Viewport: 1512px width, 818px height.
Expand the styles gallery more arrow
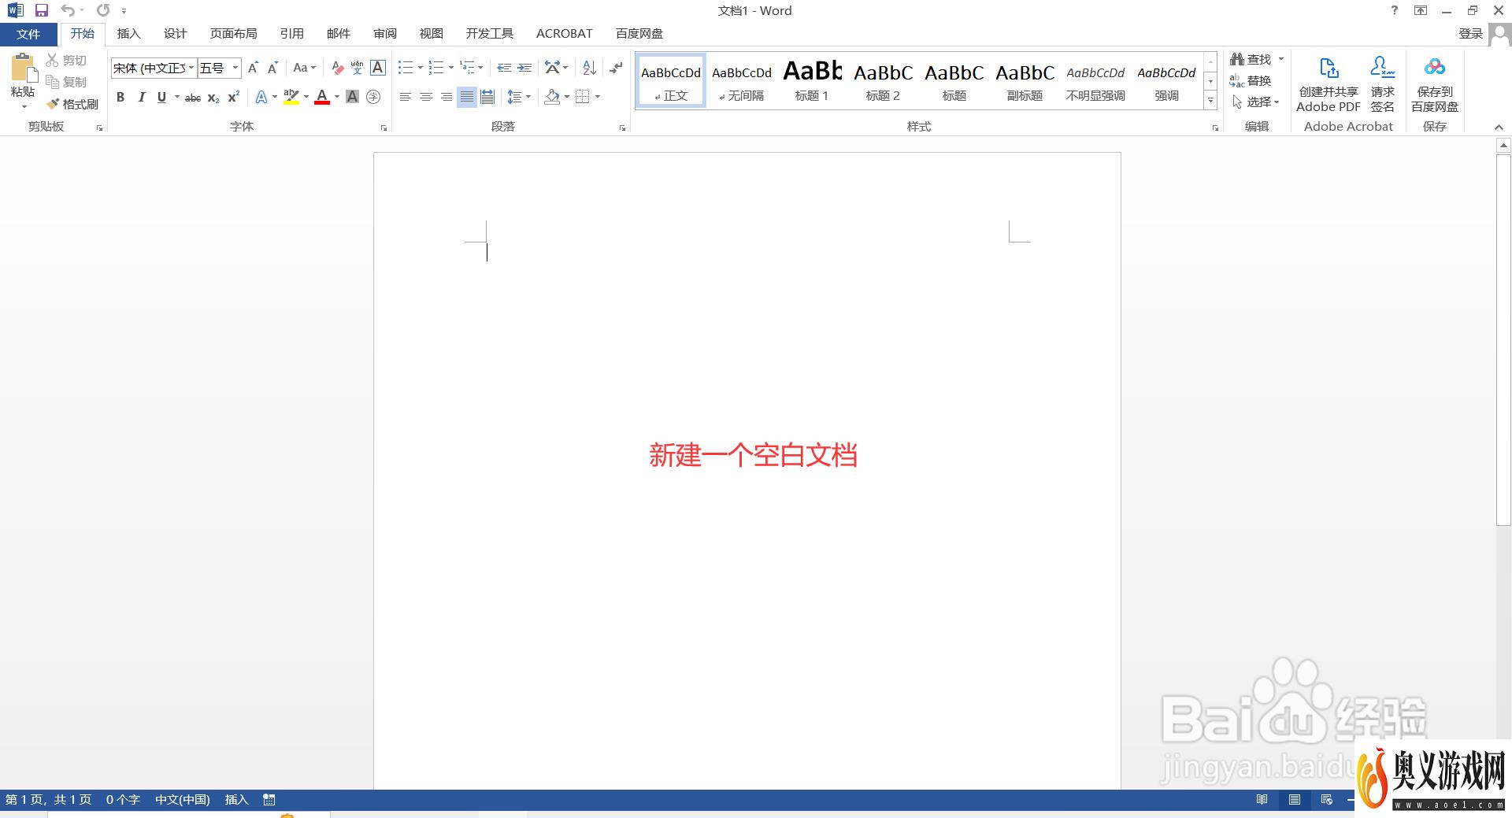1211,100
